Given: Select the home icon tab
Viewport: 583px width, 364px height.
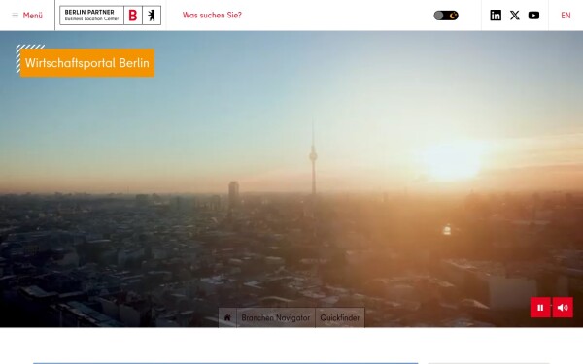Looking at the screenshot, I should click(x=227, y=317).
